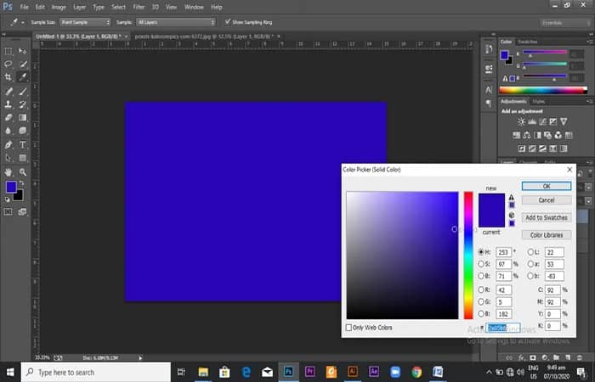
Task: Select the H hue radio button
Action: click(481, 252)
